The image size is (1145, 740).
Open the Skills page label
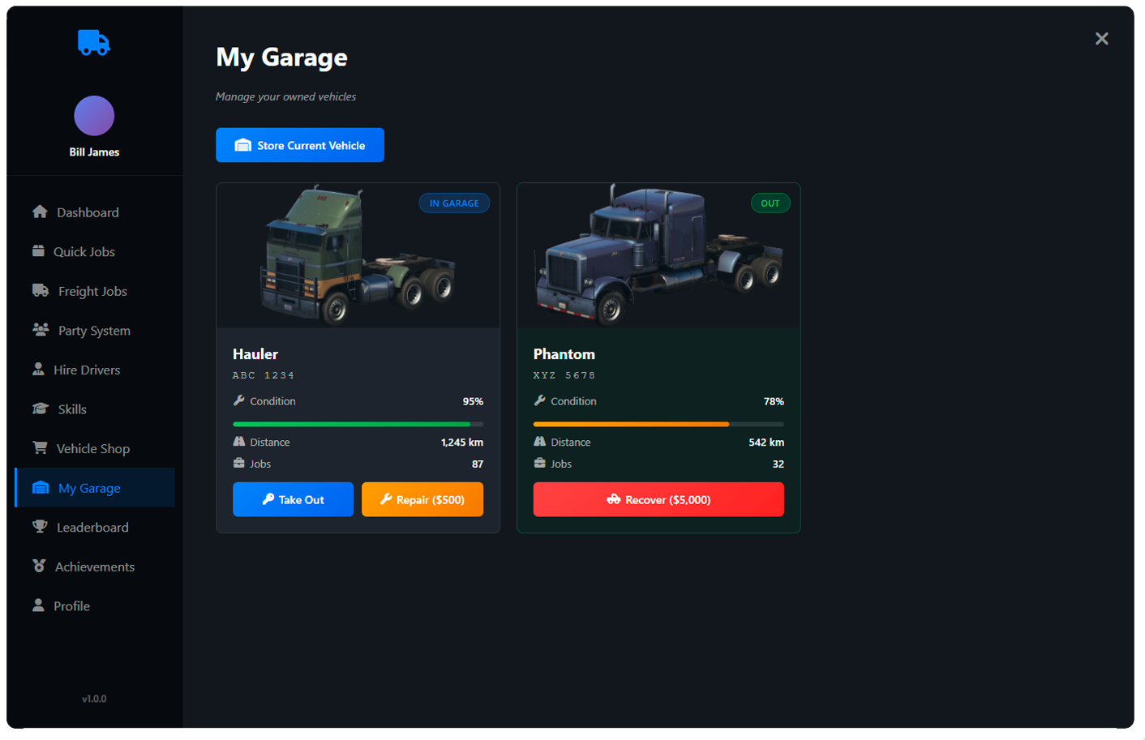coord(72,409)
